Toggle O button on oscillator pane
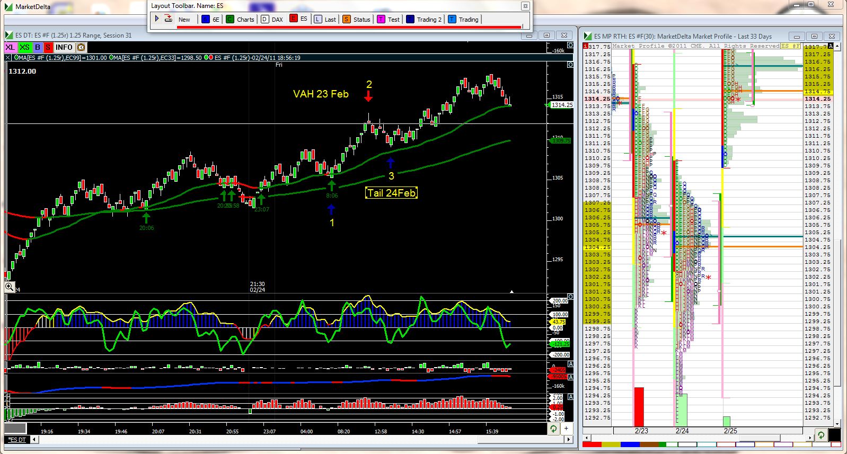The height and width of the screenshot is (454, 847). click(x=570, y=297)
